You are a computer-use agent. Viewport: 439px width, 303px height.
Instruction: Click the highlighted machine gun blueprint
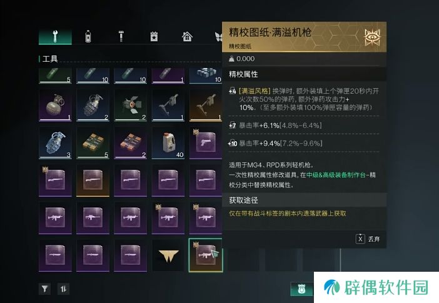click(206, 255)
